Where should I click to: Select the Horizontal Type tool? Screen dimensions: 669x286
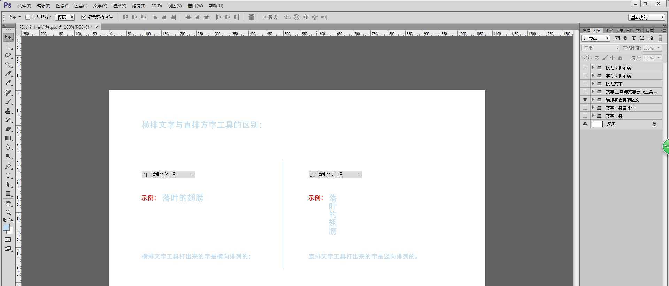[8, 175]
